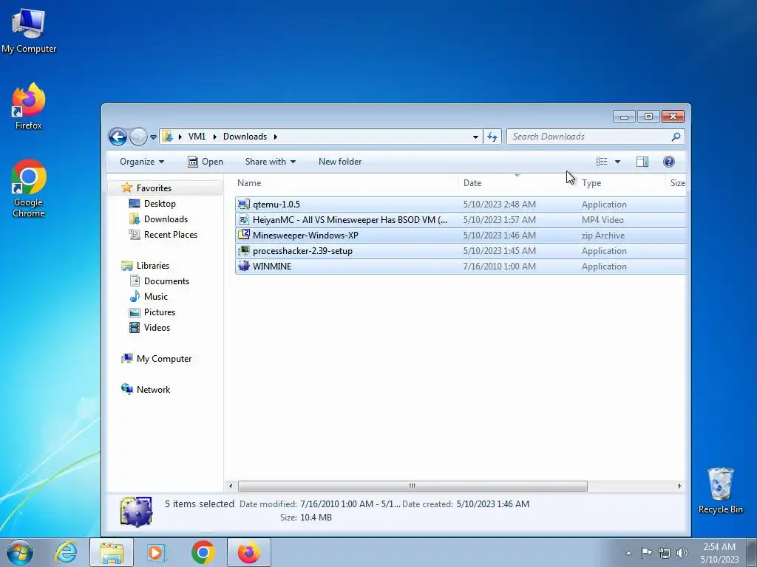The height and width of the screenshot is (567, 757).
Task: Click VM1 in the address breadcrumb
Action: [x=197, y=137]
